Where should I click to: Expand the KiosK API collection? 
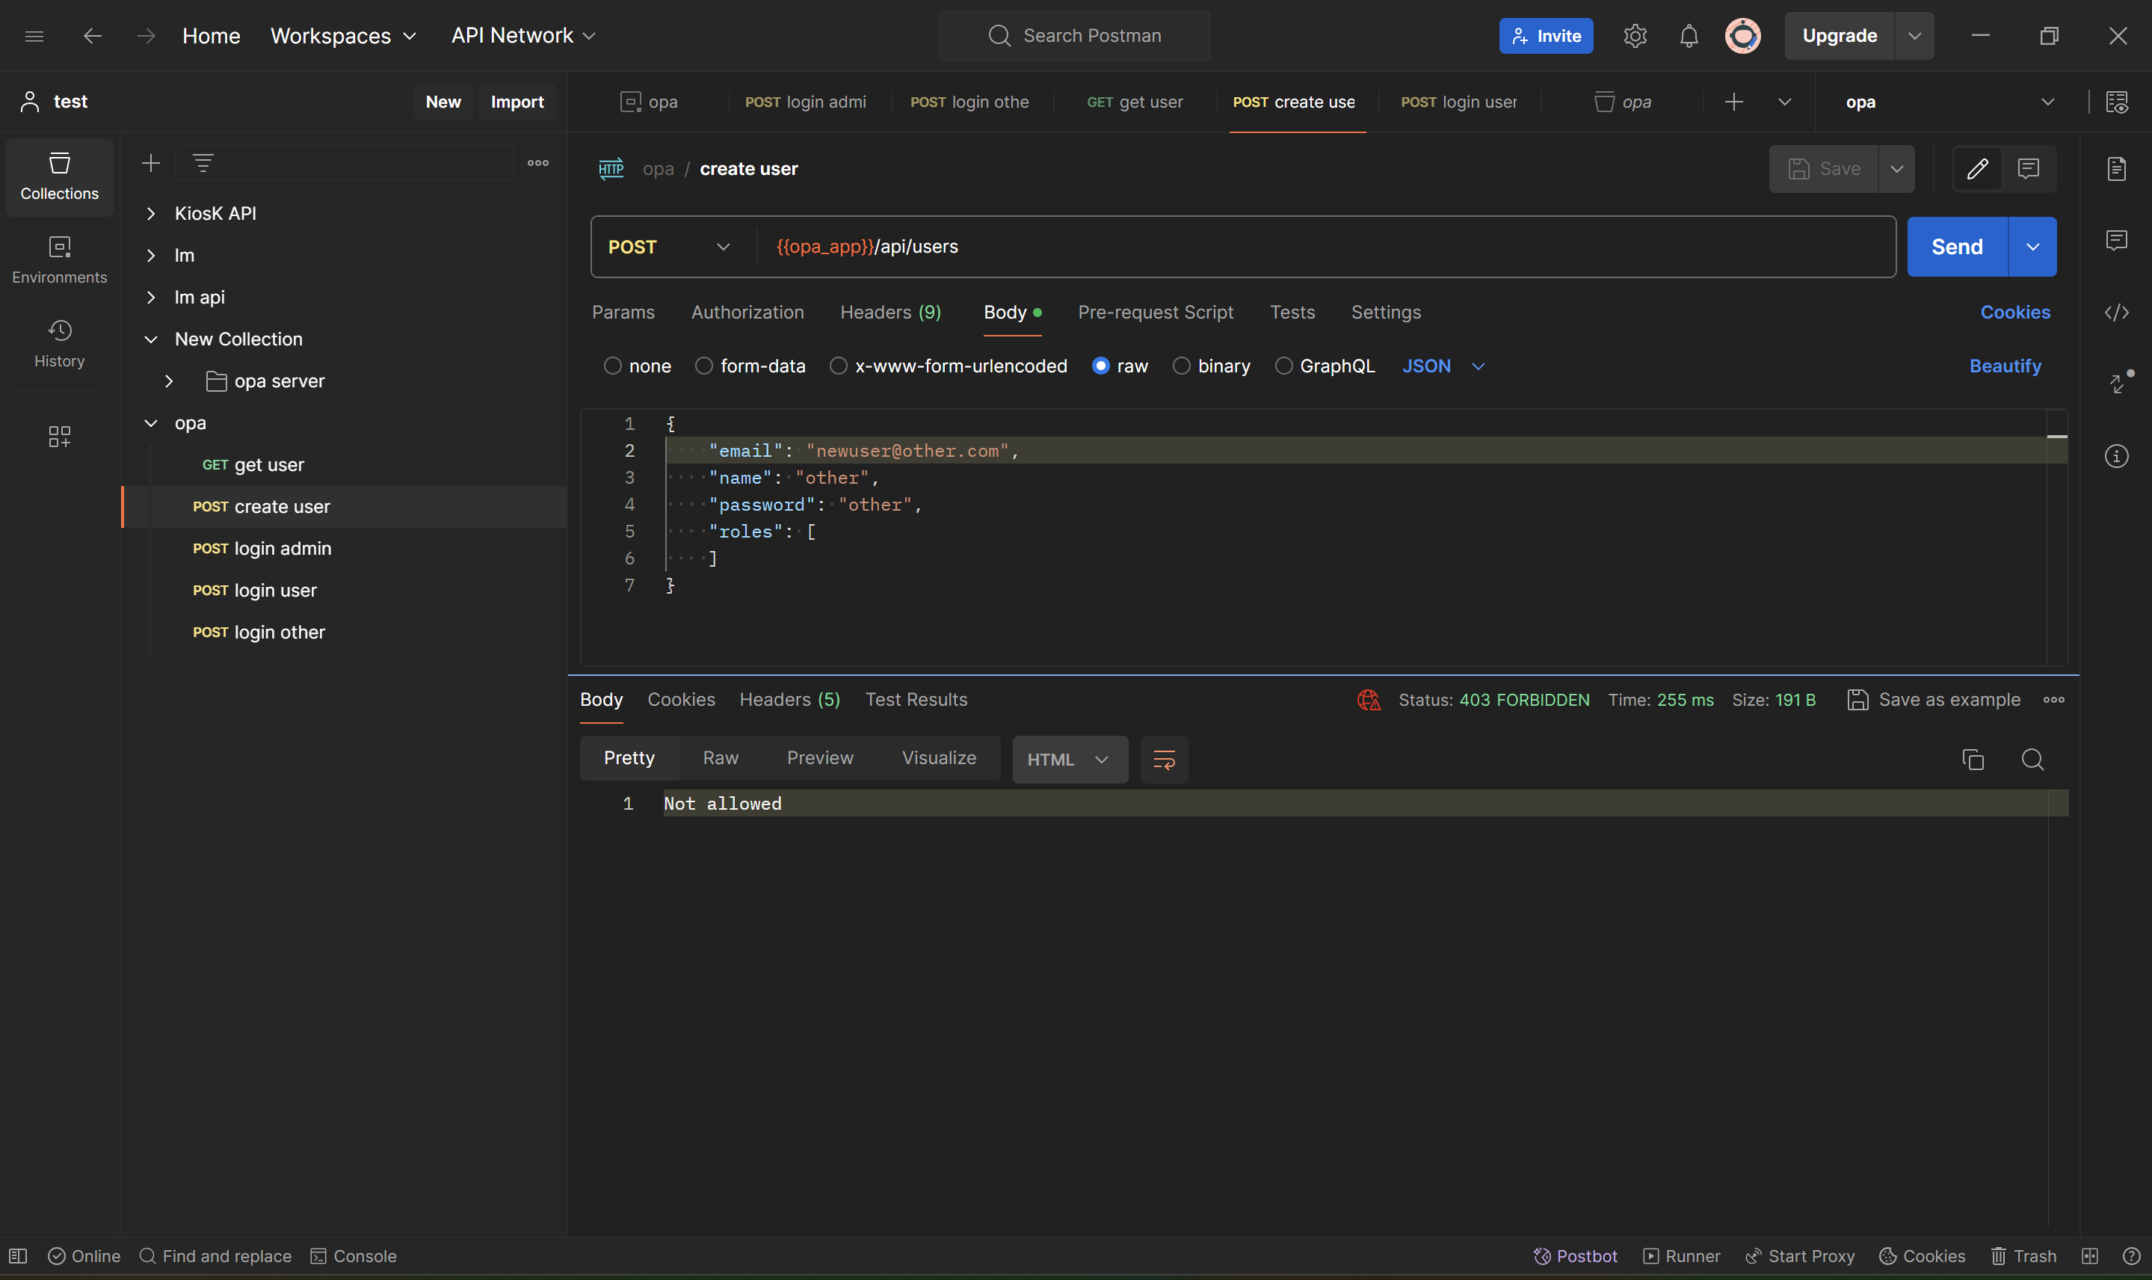(x=152, y=214)
